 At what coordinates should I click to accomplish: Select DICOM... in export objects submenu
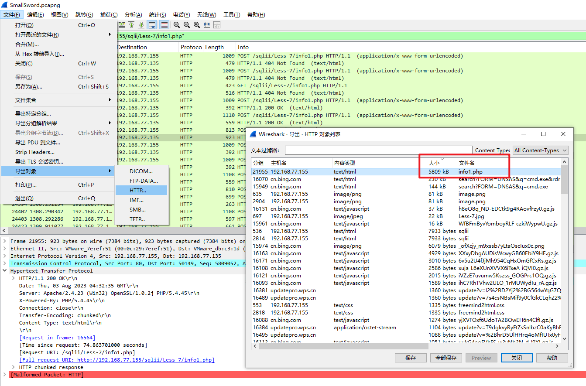tap(141, 171)
